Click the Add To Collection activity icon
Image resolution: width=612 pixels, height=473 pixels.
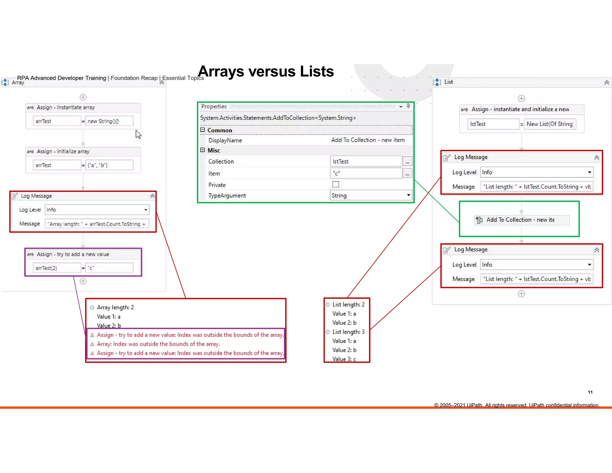[479, 220]
